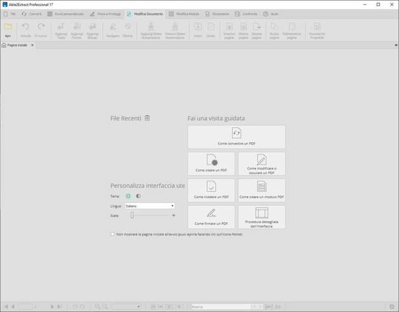
Task: Switch to the Recensione tab
Action: point(217,14)
